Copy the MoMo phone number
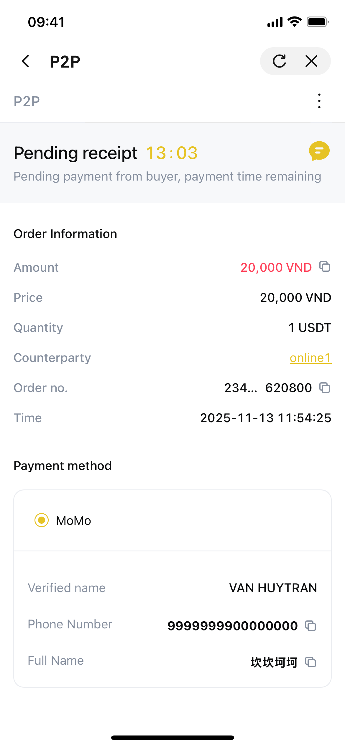Image resolution: width=345 pixels, height=747 pixels. pyautogui.click(x=310, y=626)
